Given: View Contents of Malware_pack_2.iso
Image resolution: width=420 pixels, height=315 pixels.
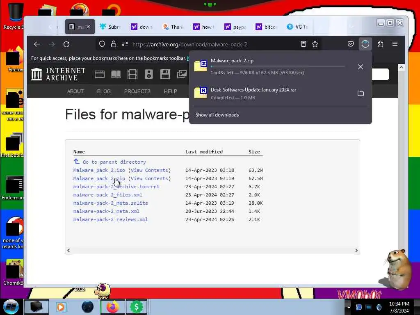Looking at the screenshot, I should (149, 170).
